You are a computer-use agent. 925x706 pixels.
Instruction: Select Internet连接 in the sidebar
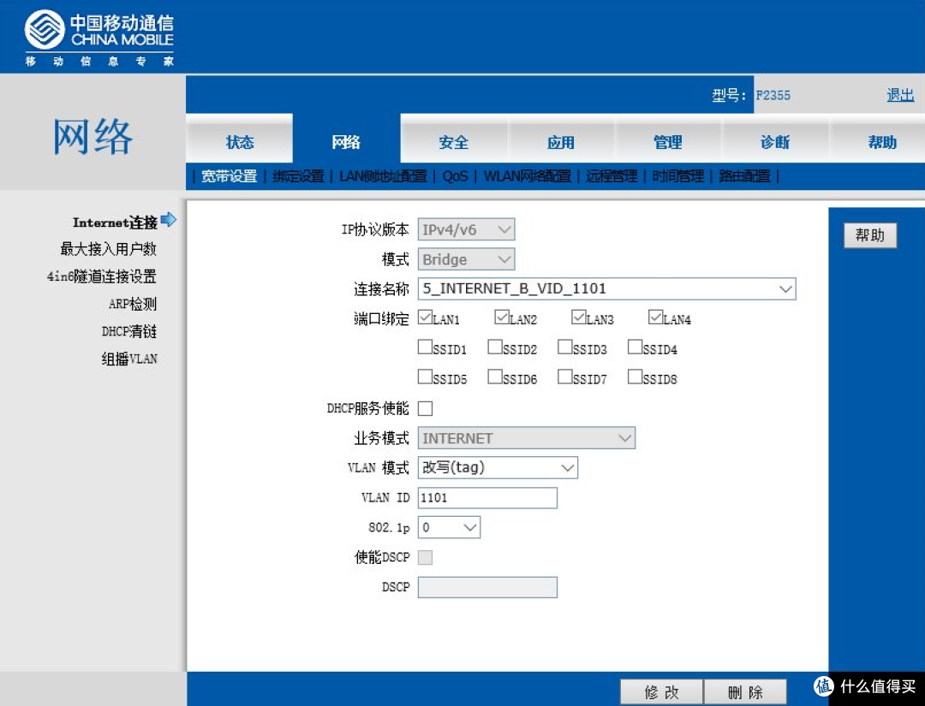(x=115, y=222)
